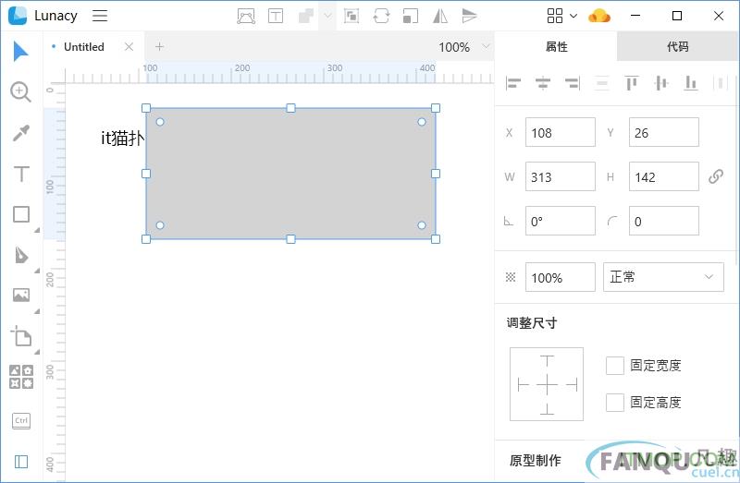Image resolution: width=740 pixels, height=483 pixels.
Task: Open the Lunacy hamburger menu
Action: (100, 16)
